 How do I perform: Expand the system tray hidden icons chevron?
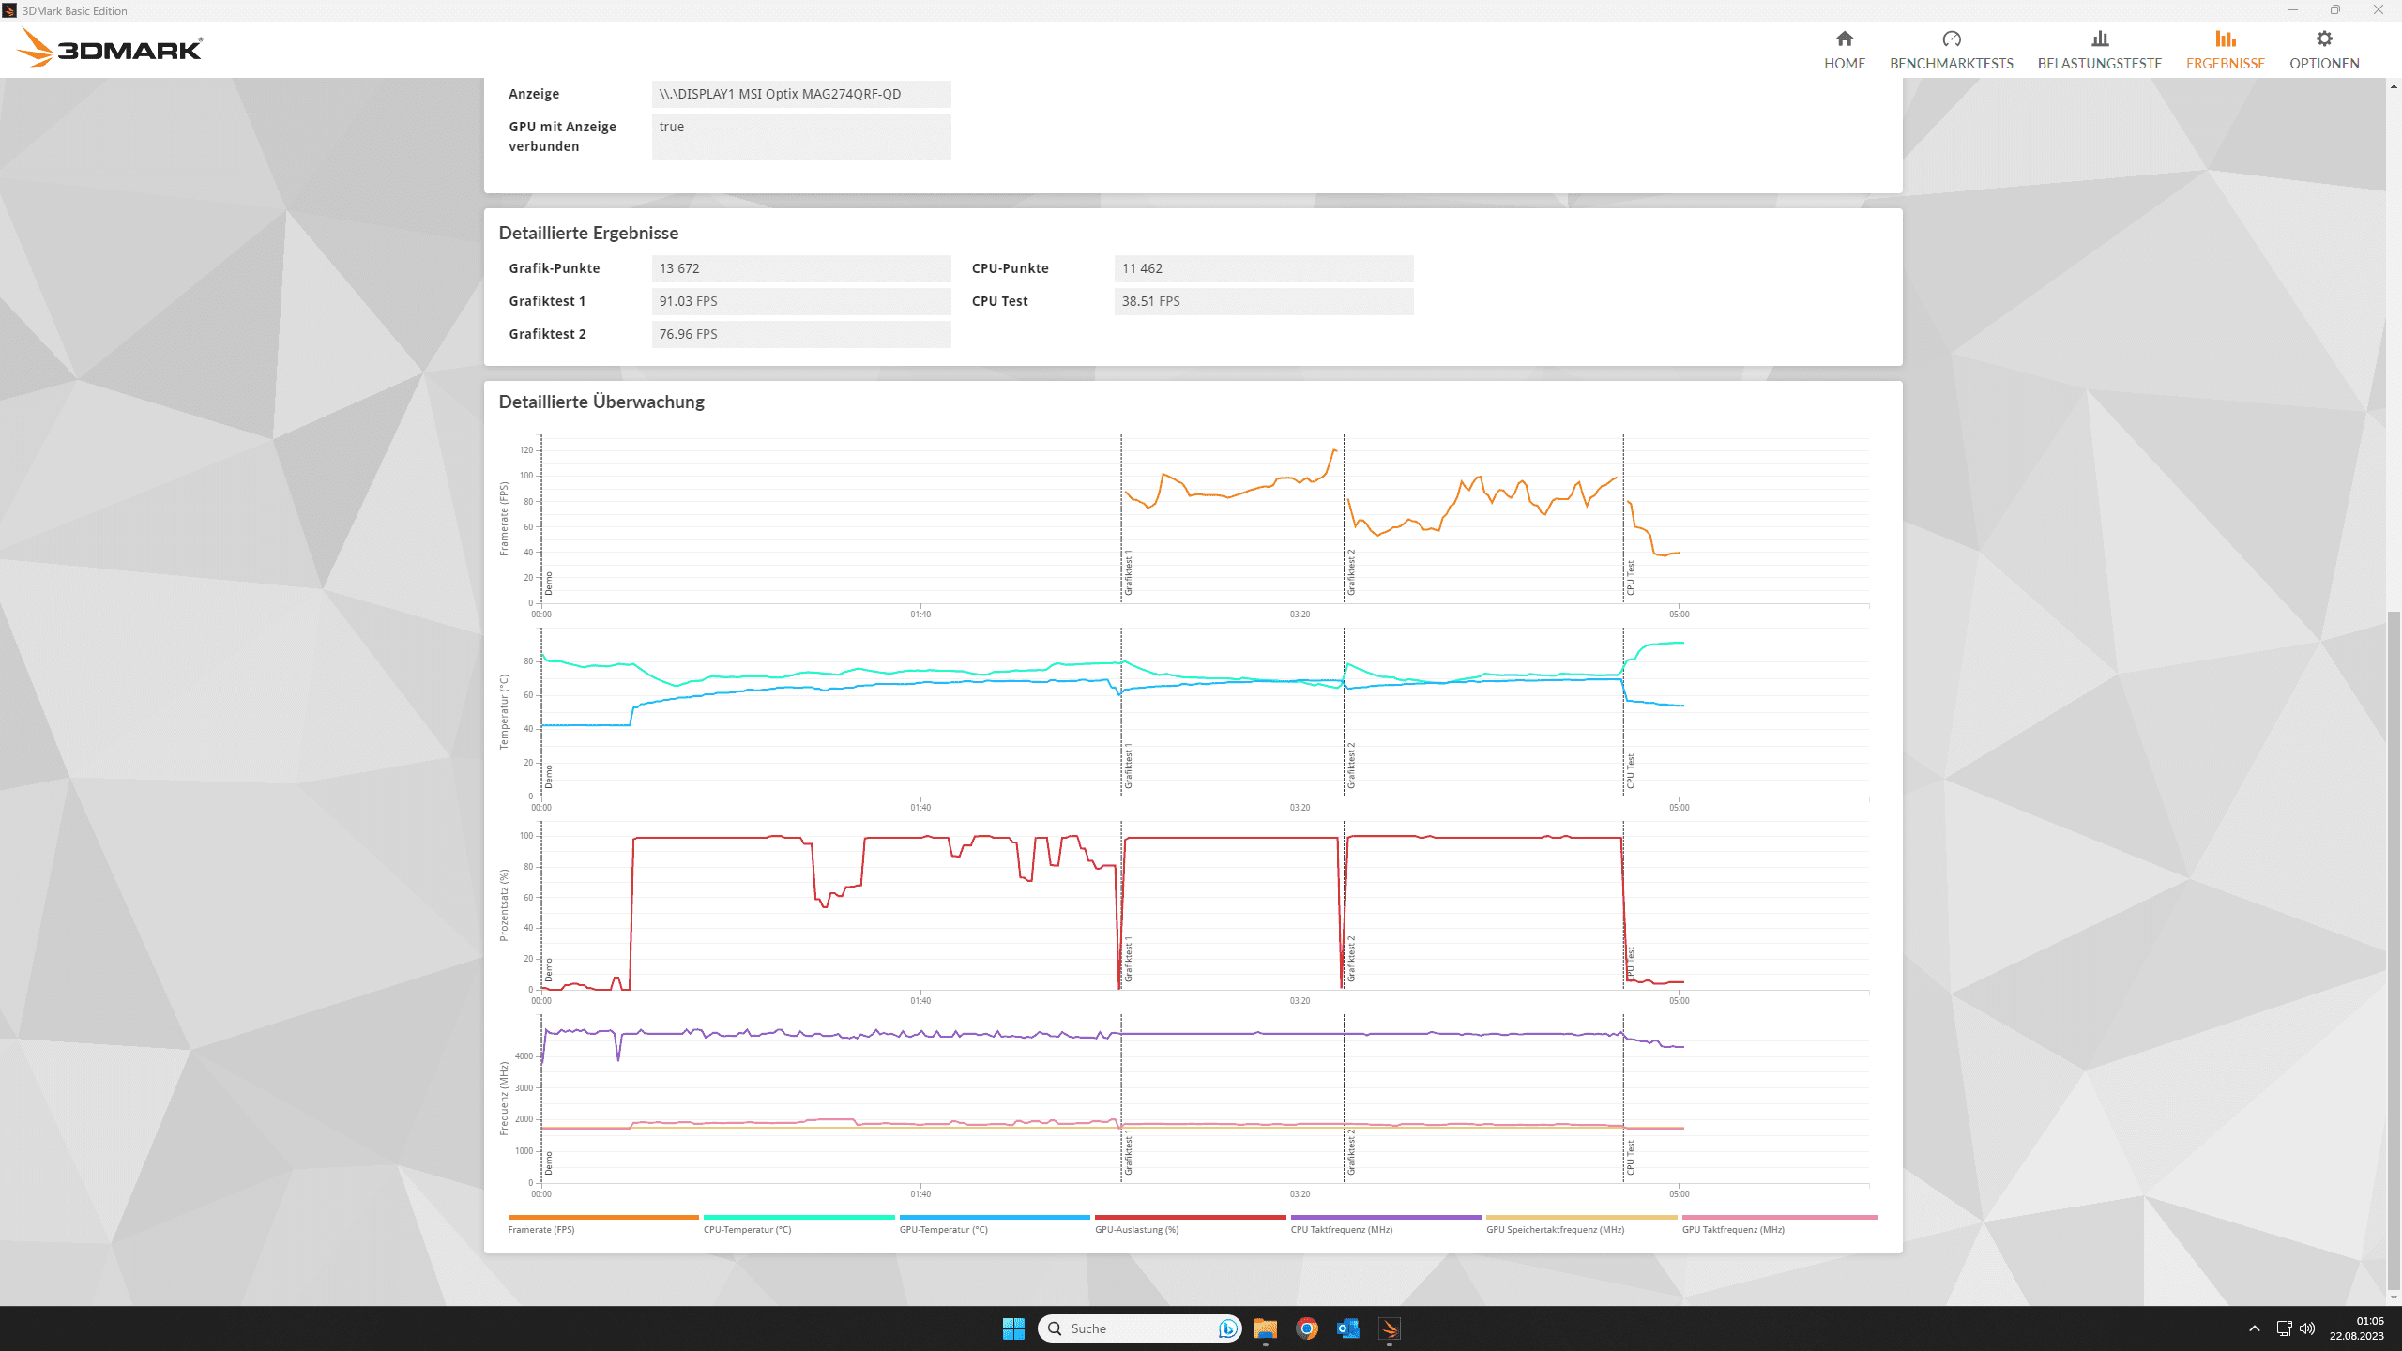(x=2254, y=1328)
